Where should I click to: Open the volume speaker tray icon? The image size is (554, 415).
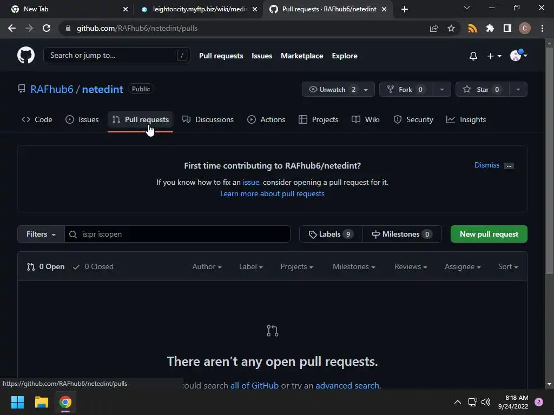coord(486,402)
